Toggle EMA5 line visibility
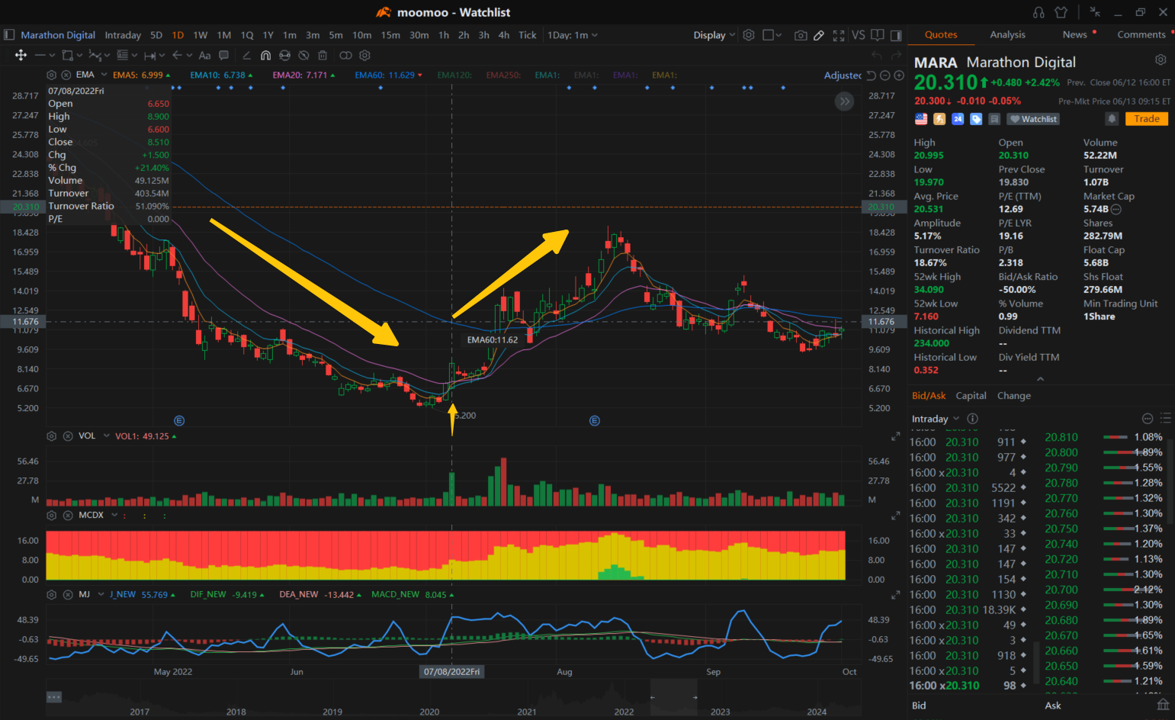 (141, 75)
